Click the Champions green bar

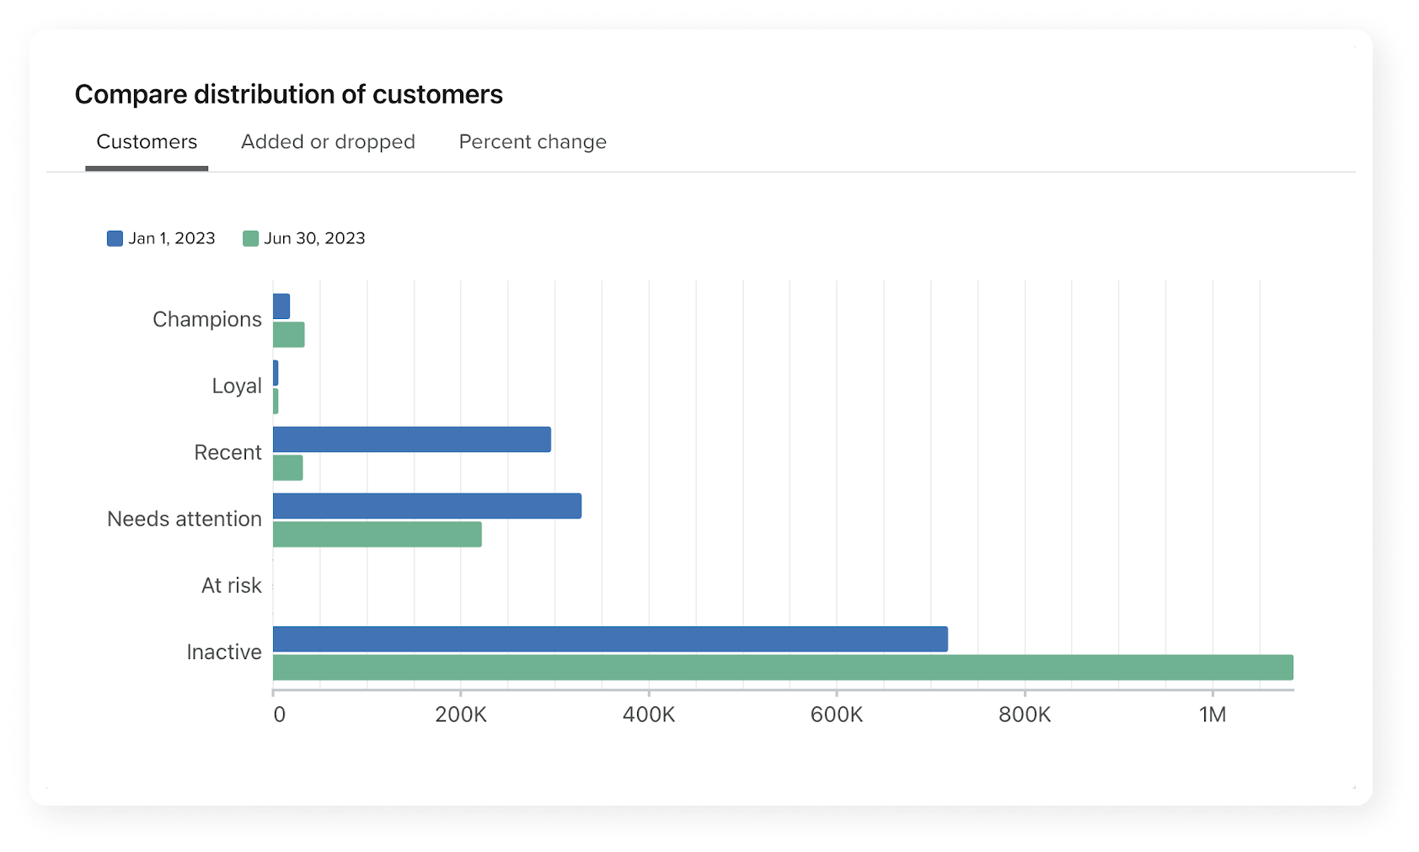289,335
